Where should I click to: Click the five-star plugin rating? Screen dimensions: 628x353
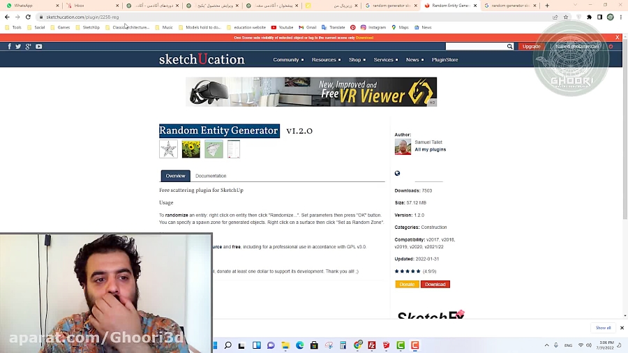408,271
